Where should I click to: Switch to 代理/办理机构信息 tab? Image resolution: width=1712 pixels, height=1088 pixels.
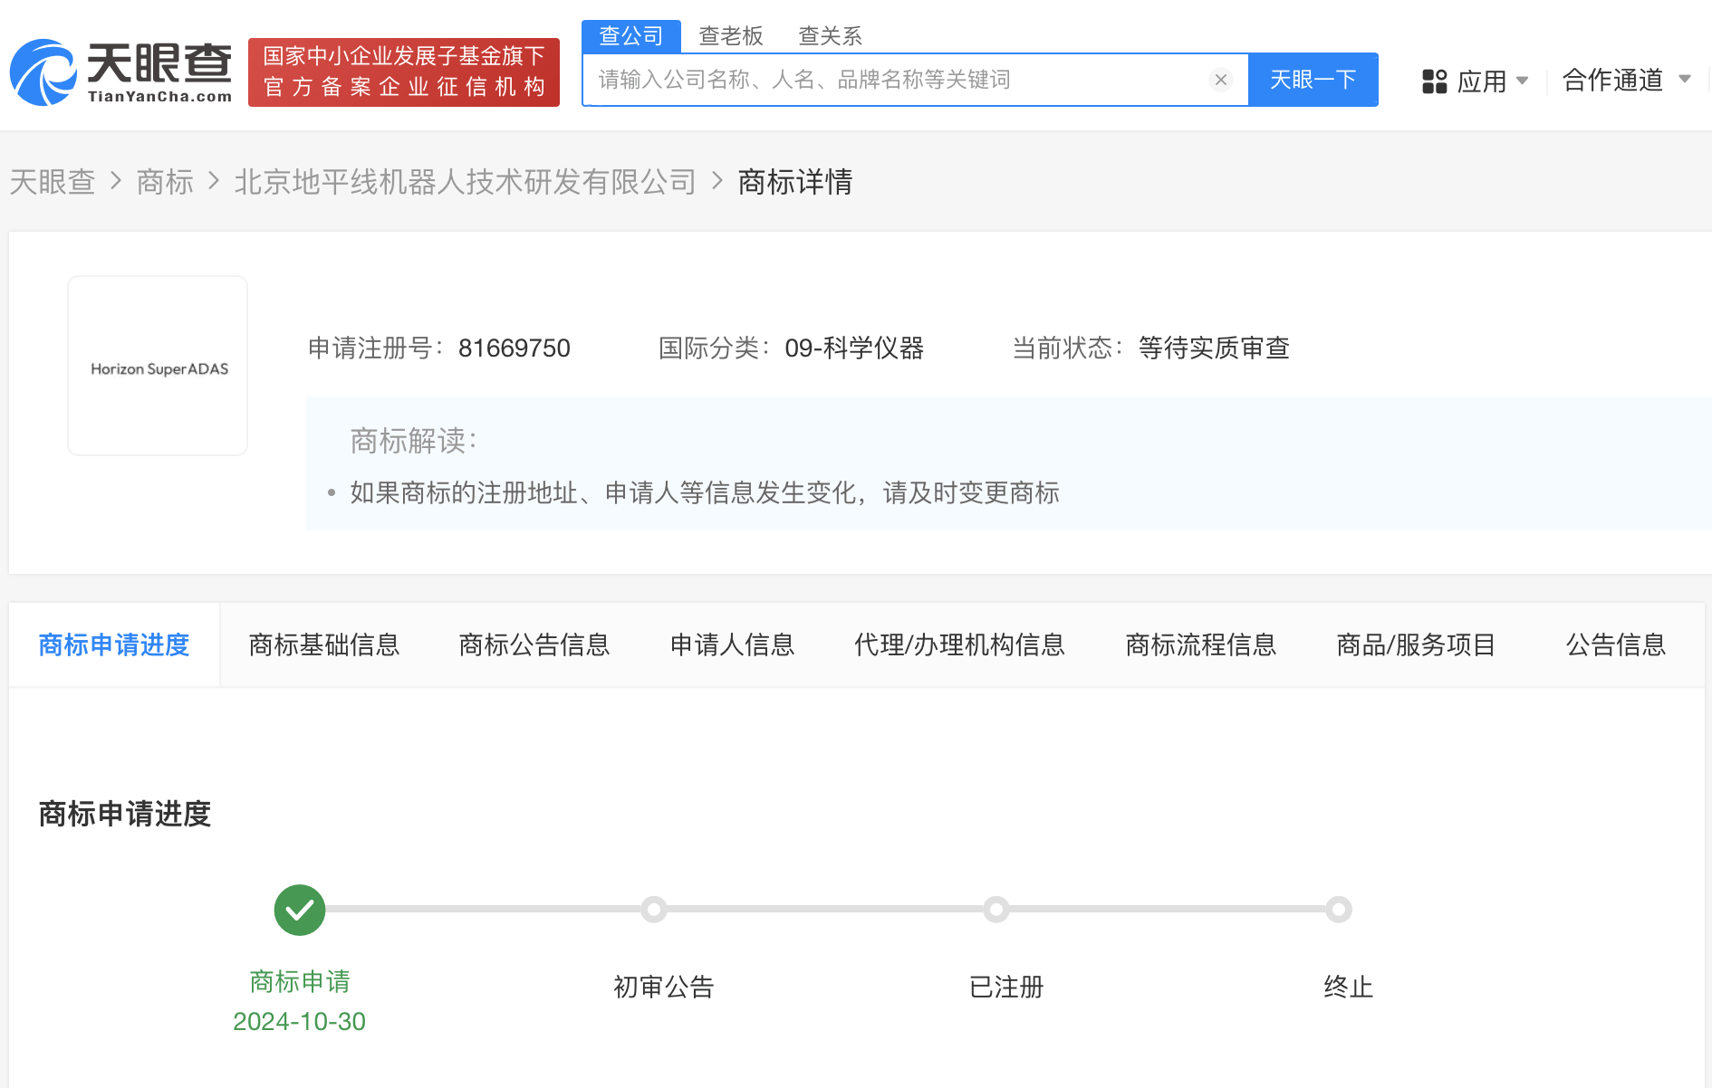coord(959,644)
